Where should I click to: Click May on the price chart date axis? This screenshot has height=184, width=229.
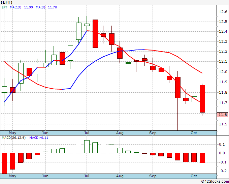pos(12,133)
